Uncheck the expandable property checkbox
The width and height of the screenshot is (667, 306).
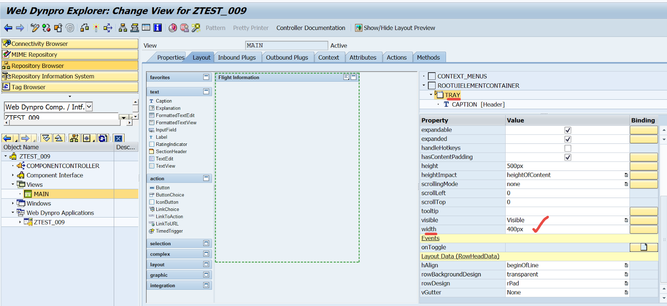click(x=567, y=130)
